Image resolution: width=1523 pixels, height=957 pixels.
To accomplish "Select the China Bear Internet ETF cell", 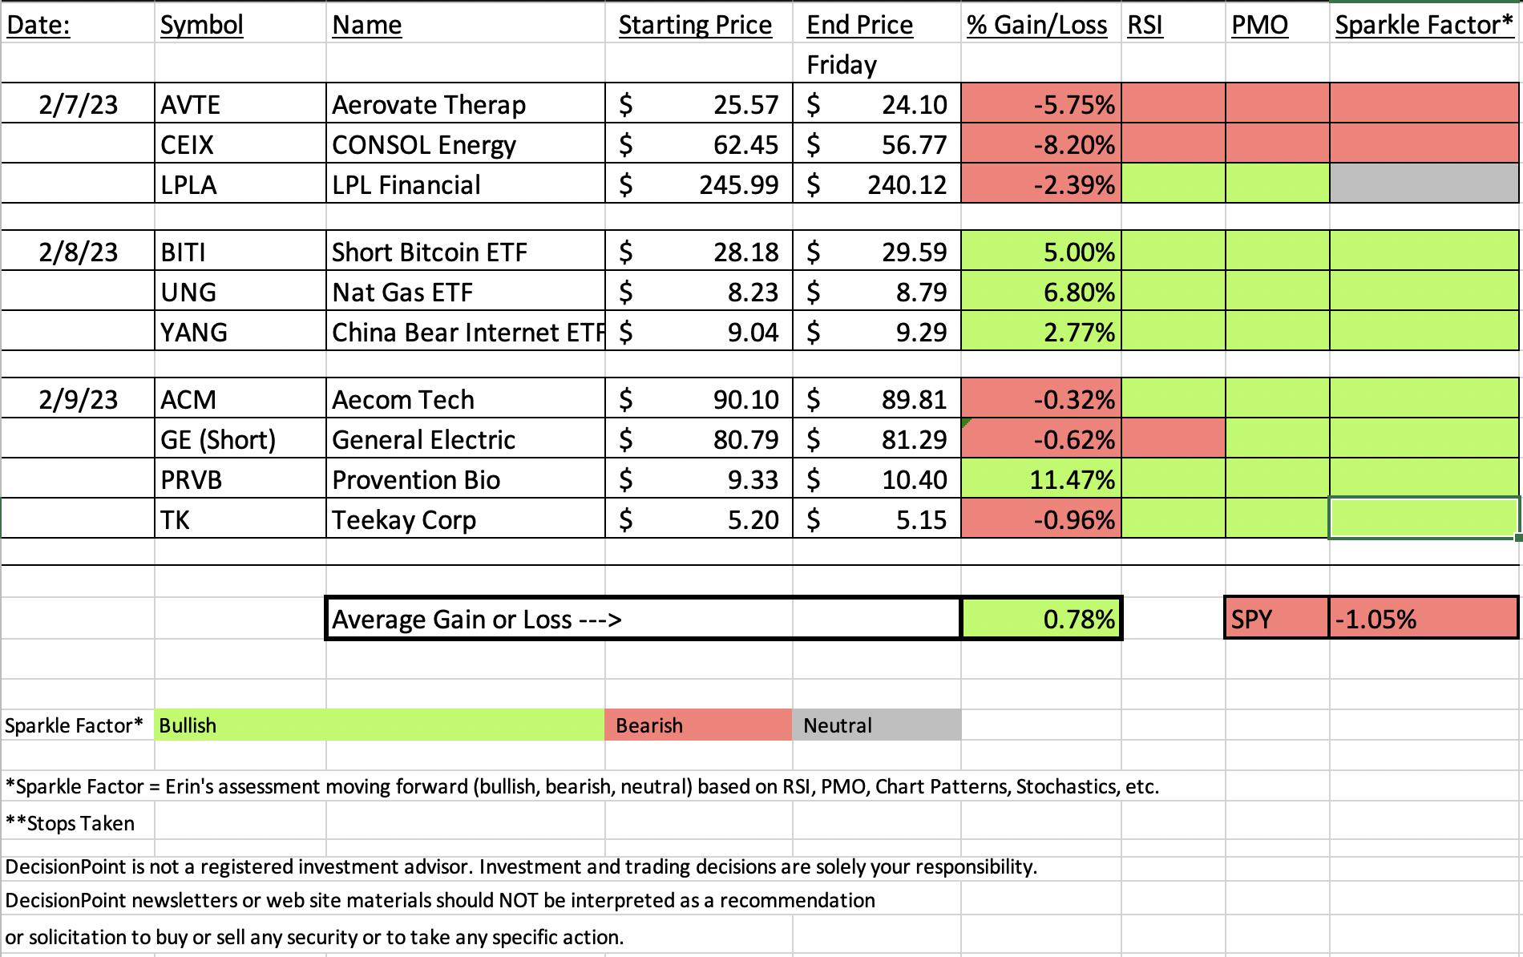I will (465, 331).
